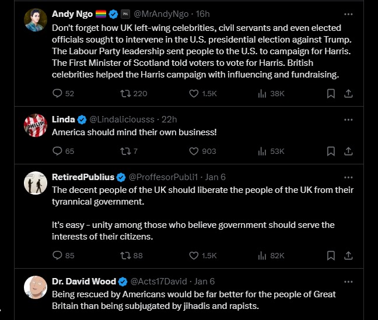Open more options on Linda's tweet

[x=348, y=119]
